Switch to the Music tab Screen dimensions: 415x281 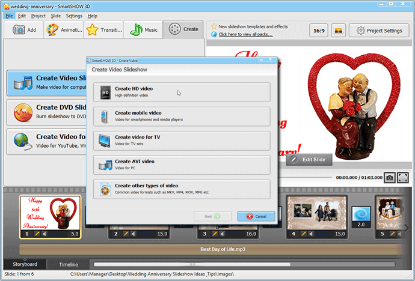point(144,30)
